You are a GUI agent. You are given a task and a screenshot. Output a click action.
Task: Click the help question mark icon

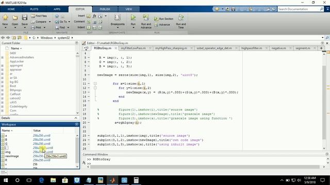(274, 9)
